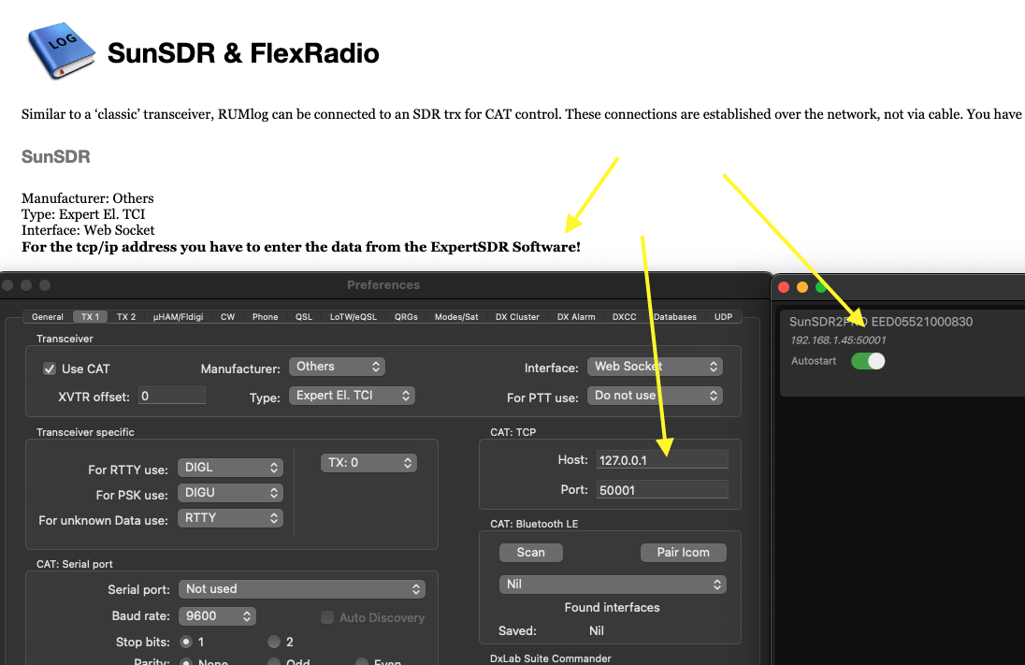
Task: Switch to the QSL tab
Action: coord(303,316)
